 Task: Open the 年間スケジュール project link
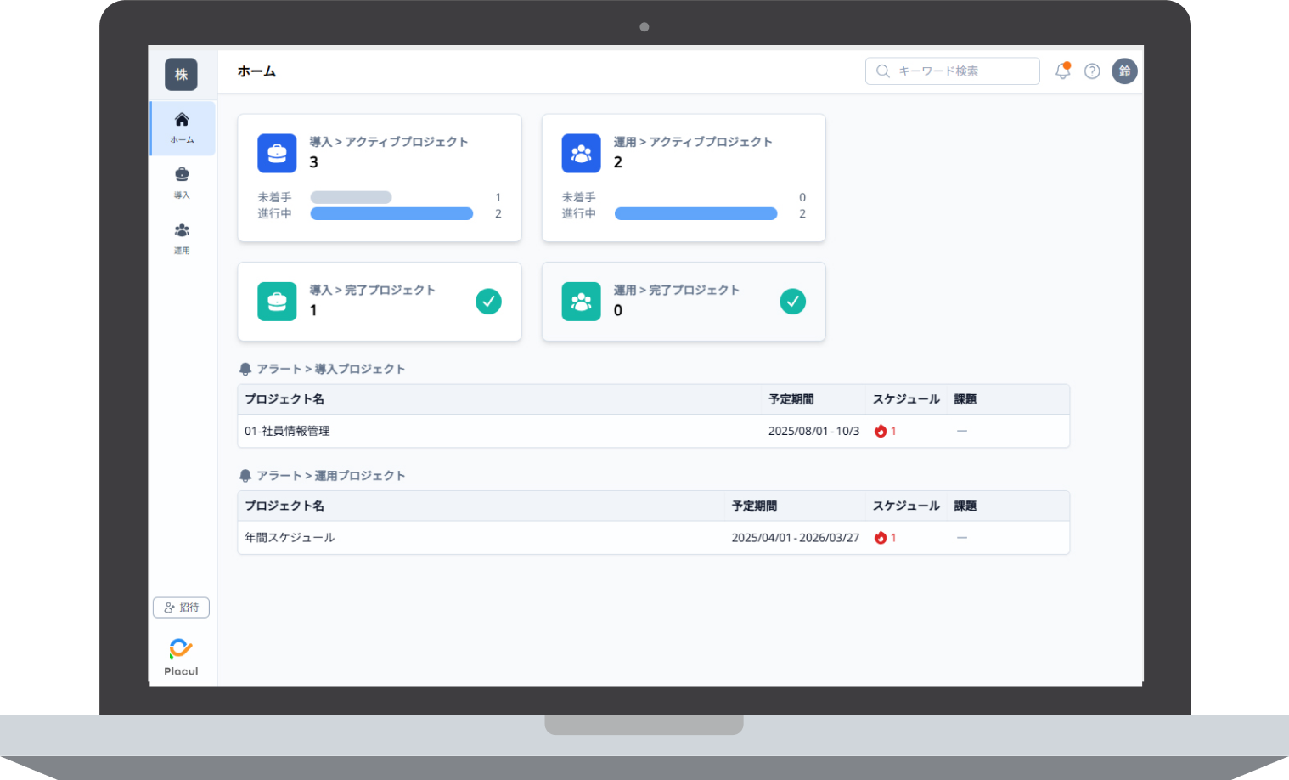289,537
